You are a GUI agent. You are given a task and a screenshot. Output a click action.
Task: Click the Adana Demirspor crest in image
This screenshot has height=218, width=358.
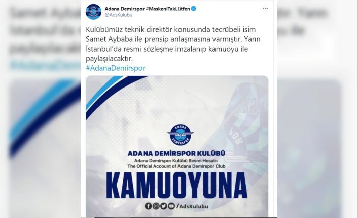(x=181, y=135)
